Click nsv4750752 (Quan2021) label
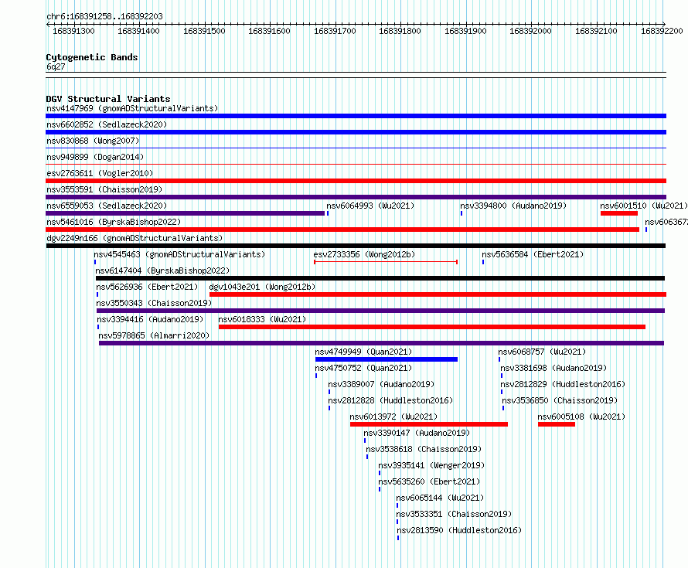This screenshot has width=688, height=568. click(363, 368)
